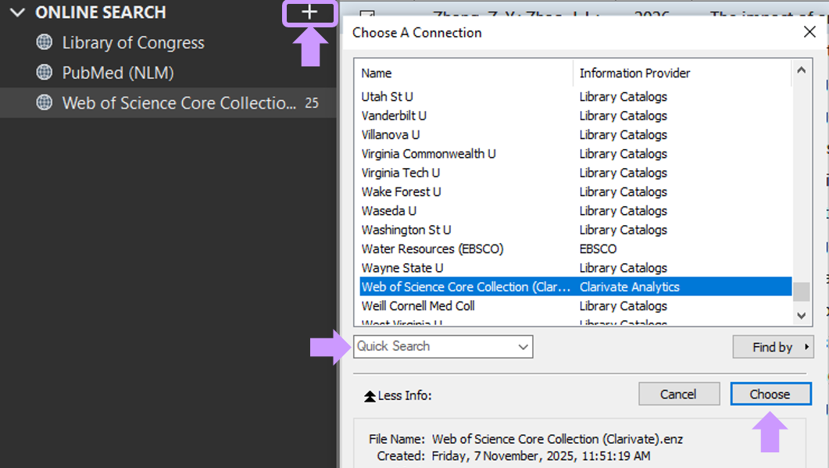Click the globe icon next to Web of Science Core Collection
This screenshot has height=468, width=829.
45,102
